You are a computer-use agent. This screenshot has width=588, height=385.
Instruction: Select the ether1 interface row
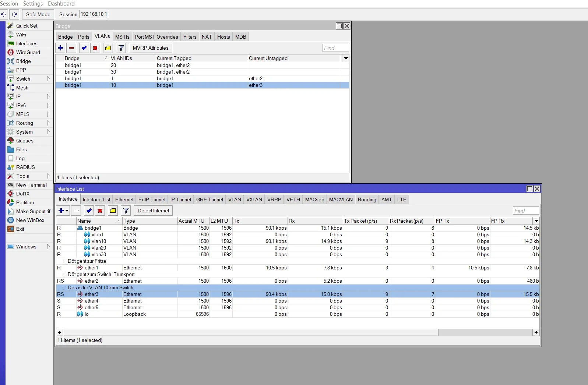coord(298,268)
